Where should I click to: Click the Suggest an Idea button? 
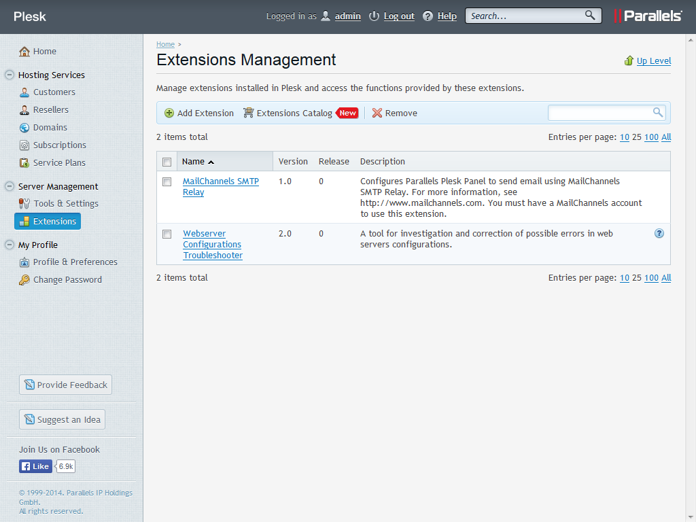coord(62,419)
